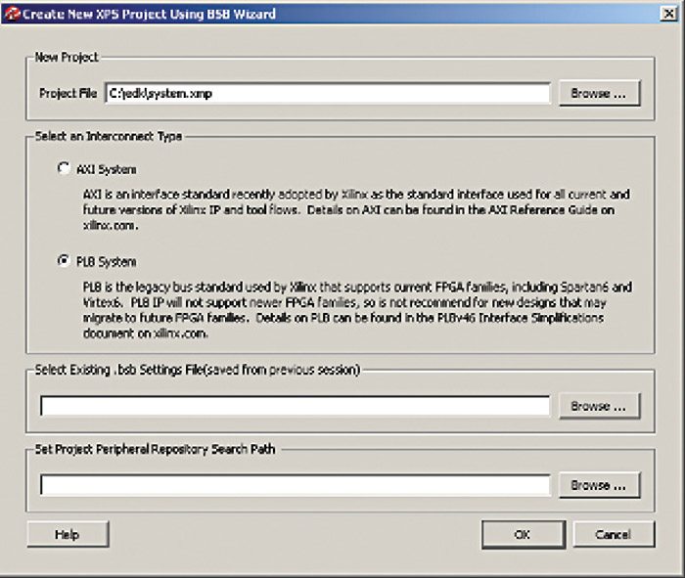Click the peripheral repository search path field
This screenshot has height=578, width=685.
click(295, 485)
